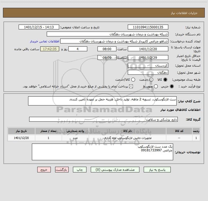This screenshot has height=201, width=208.
Task: Click the پاسخ به نیاز button
Action: (157, 170)
